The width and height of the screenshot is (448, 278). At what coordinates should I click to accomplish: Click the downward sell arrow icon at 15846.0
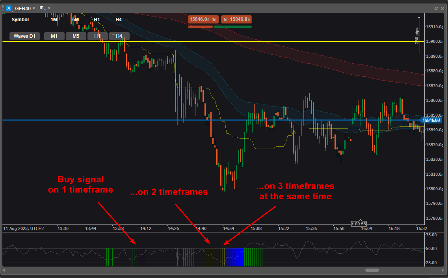click(214, 19)
